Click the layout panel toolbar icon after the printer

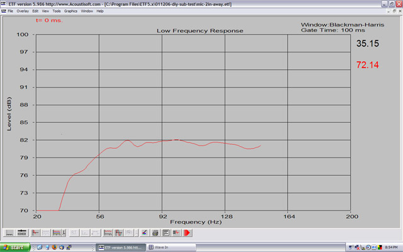[x=166, y=232]
